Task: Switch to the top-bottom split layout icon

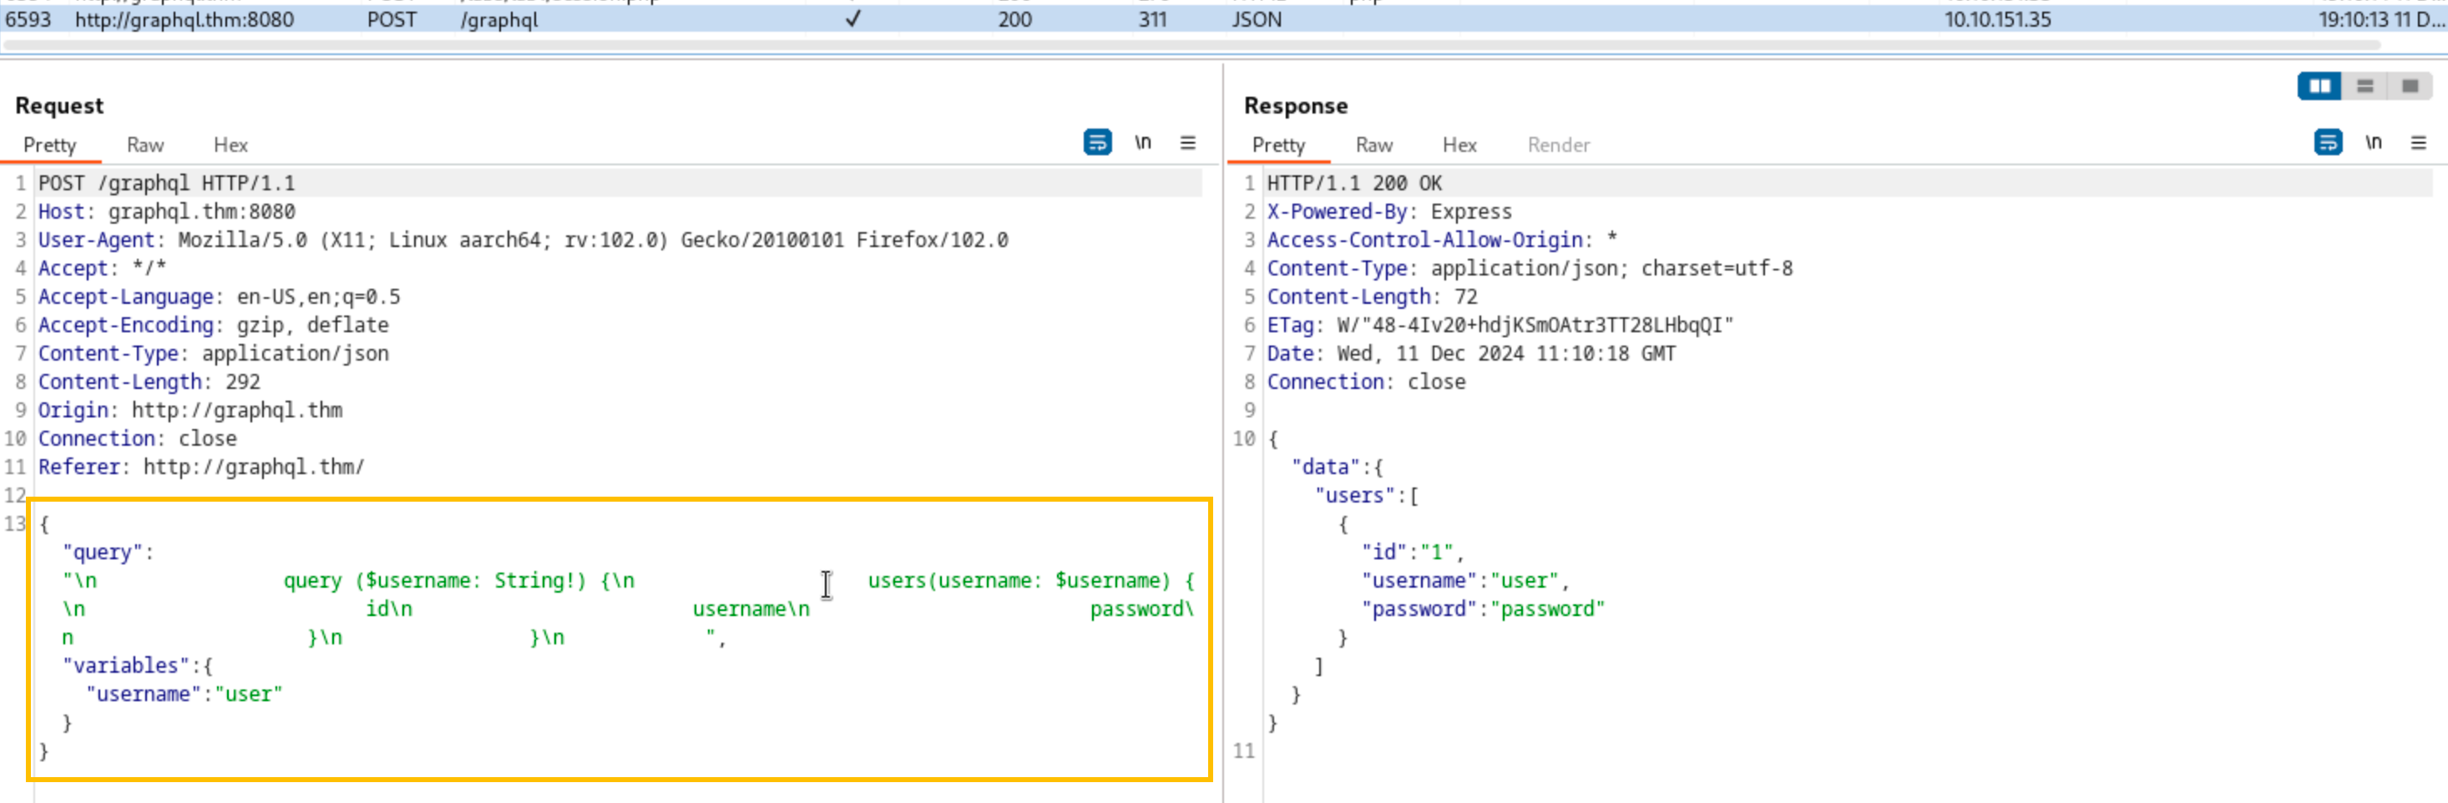Action: [x=2365, y=87]
